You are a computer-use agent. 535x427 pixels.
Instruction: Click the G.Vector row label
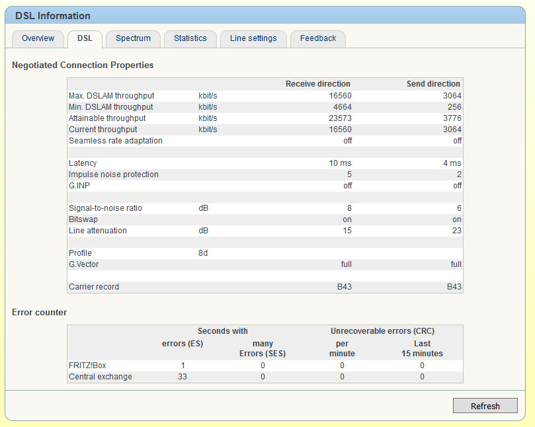point(84,264)
